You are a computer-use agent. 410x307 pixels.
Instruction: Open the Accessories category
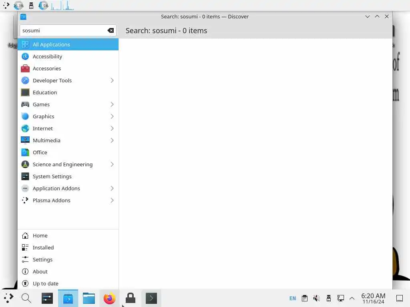pos(68,68)
